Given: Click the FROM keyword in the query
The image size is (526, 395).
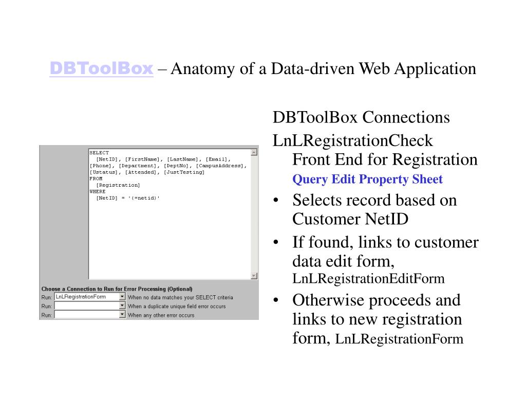Looking at the screenshot, I should coord(96,178).
